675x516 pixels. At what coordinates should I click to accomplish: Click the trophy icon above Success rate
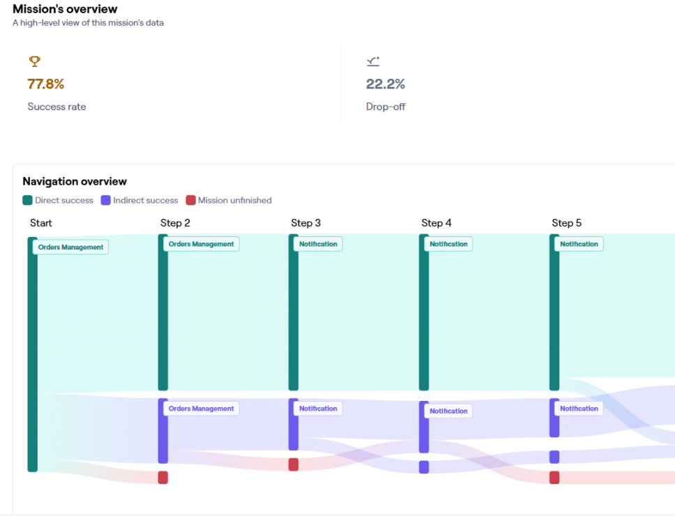34,61
